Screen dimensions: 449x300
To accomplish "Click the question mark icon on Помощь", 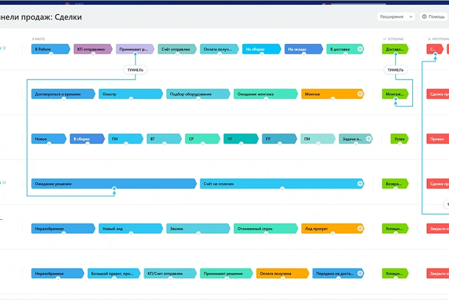I will point(424,17).
